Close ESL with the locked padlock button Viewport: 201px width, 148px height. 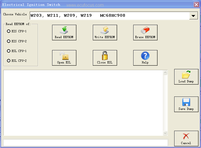105,58
